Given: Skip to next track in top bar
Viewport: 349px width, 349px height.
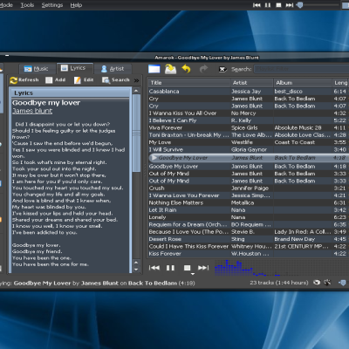Looking at the screenshot, I should point(290,5).
